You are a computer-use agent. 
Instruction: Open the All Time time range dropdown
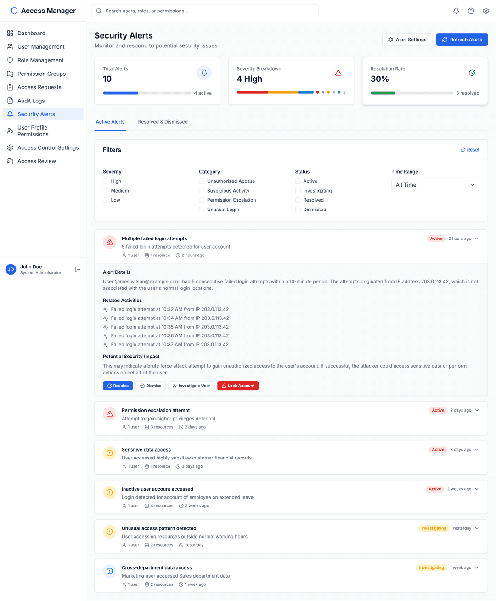[x=435, y=185]
